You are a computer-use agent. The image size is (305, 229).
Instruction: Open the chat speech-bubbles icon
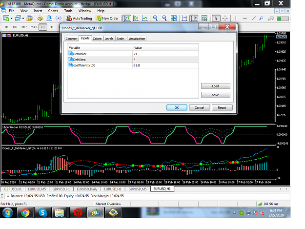pos(270,19)
